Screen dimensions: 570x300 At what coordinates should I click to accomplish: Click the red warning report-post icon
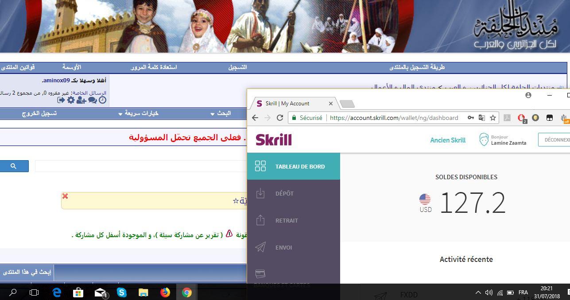coord(229,234)
